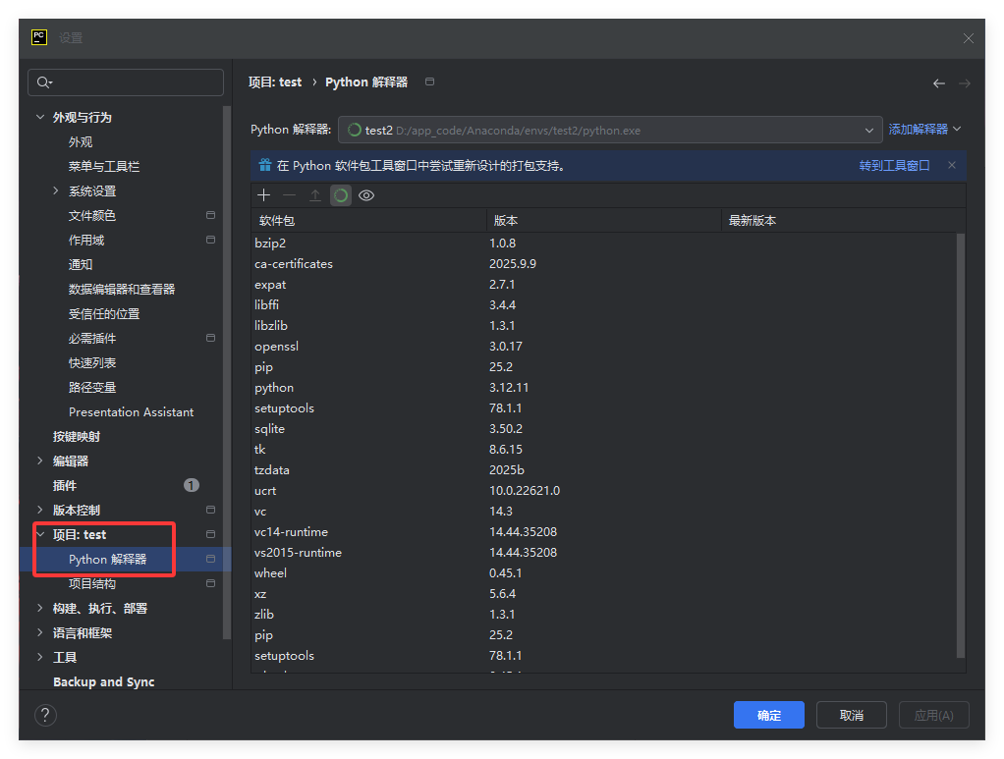Viewport: 1004px width, 759px height.
Task: Click the minus icon to uninstall package
Action: click(x=290, y=195)
